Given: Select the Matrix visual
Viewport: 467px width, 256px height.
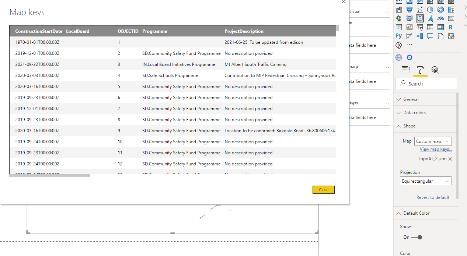Looking at the screenshot, I should point(440,27).
